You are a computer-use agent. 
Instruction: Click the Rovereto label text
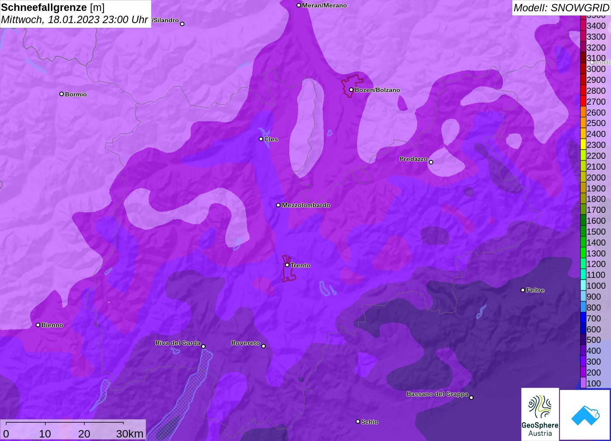click(x=246, y=343)
